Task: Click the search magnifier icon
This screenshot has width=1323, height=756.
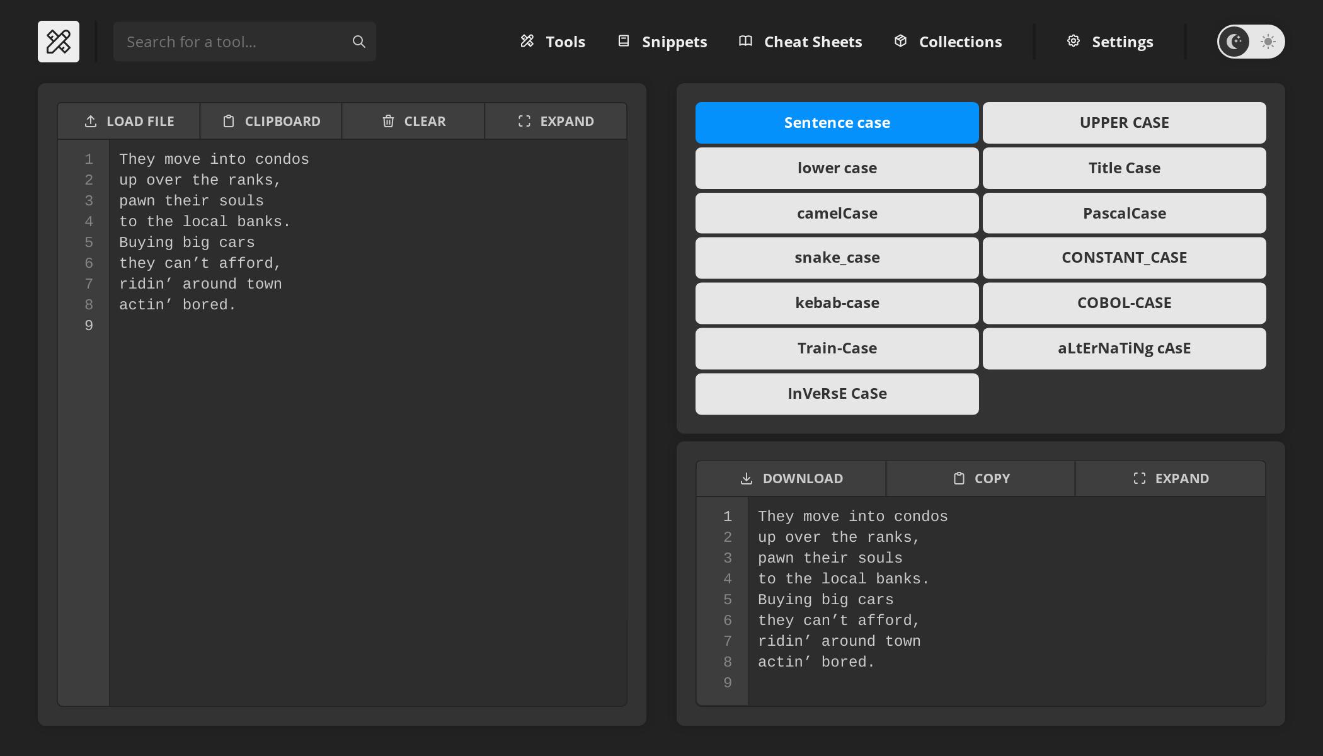Action: (x=358, y=41)
